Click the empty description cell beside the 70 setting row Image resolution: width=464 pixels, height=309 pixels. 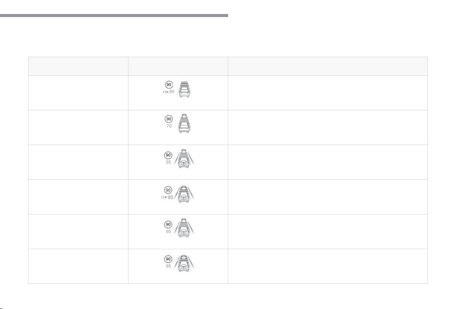point(328,127)
